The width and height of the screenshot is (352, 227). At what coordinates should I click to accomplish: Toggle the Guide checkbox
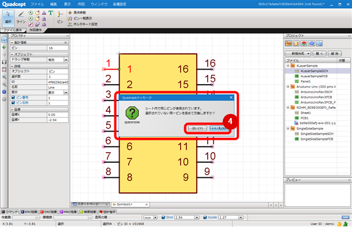(x=205, y=218)
